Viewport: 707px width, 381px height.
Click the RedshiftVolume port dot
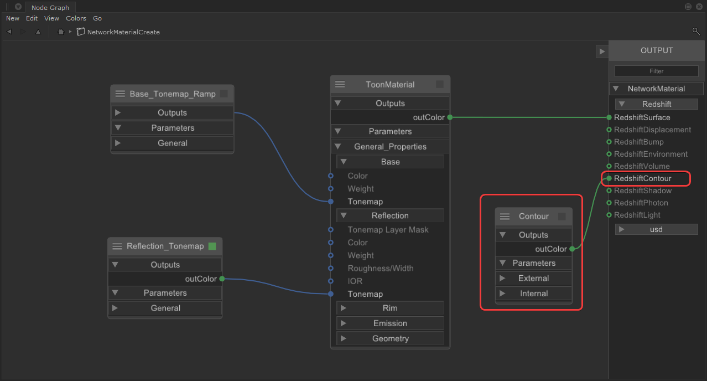pyautogui.click(x=609, y=166)
